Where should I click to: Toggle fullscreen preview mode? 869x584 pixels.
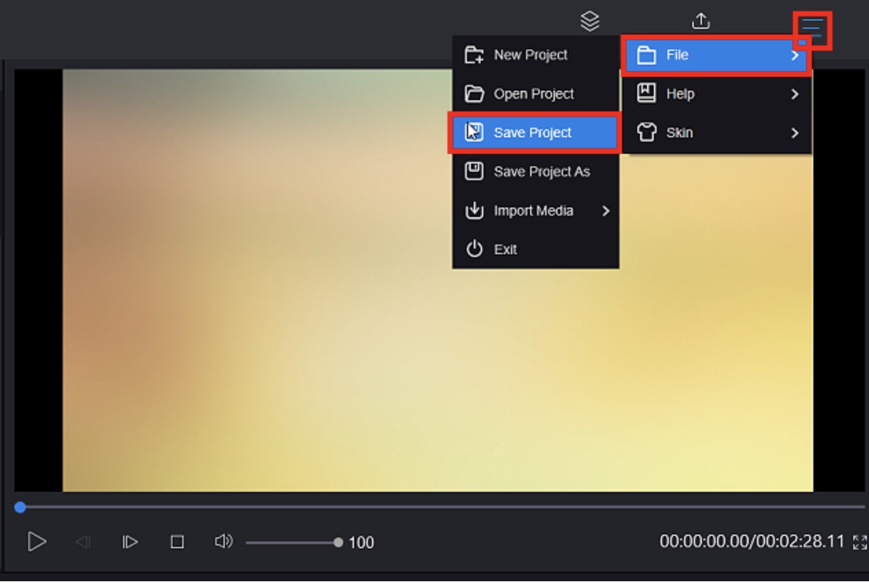click(859, 542)
